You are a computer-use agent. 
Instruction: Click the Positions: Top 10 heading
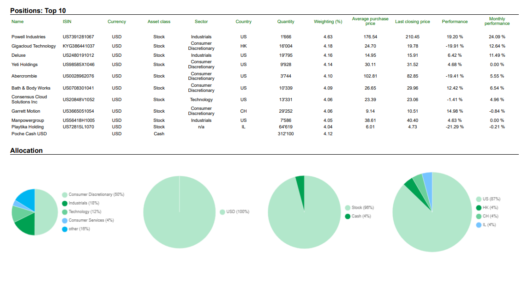(38, 11)
